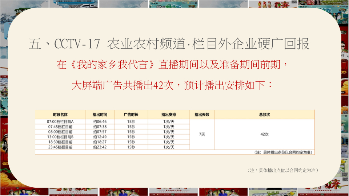
Task: Select the 约07:38 broadcast time cell
Action: (100, 127)
